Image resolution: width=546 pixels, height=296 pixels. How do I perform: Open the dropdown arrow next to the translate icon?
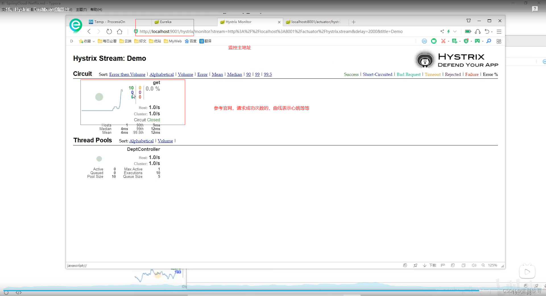(x=460, y=41)
